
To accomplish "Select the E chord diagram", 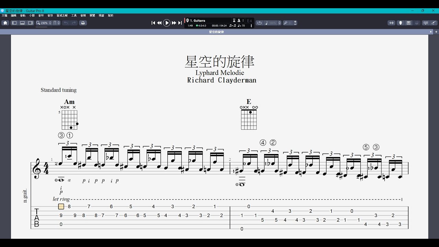I will coord(249,114).
